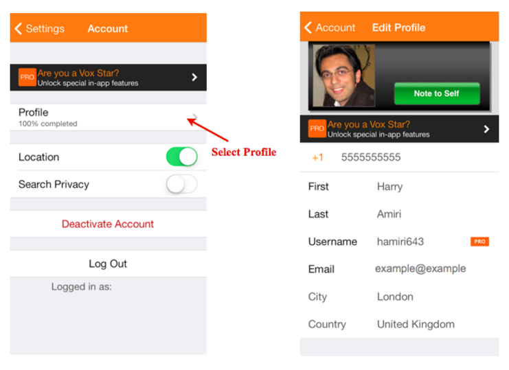The height and width of the screenshot is (370, 509).
Task: Select the Profile 100% completed row
Action: [x=108, y=117]
